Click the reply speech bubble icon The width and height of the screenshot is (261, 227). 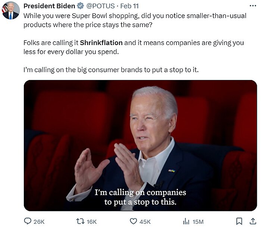coord(28,221)
